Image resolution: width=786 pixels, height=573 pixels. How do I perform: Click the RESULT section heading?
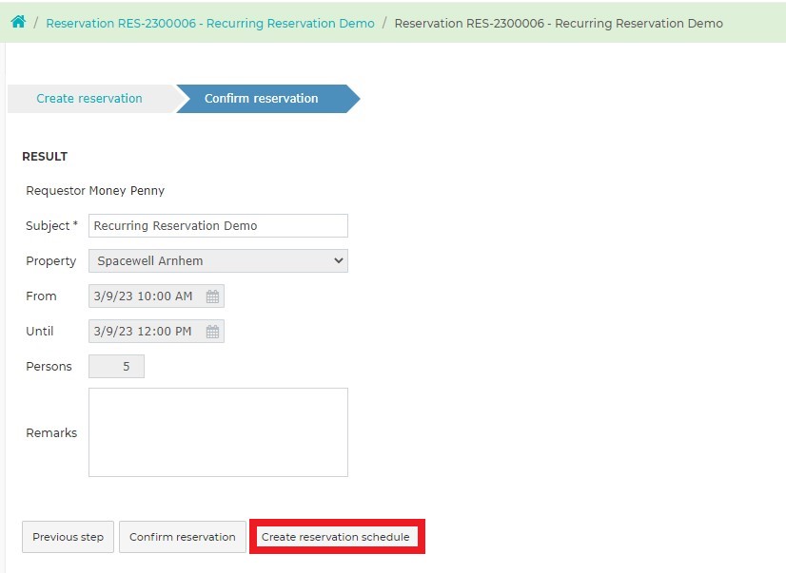45,157
